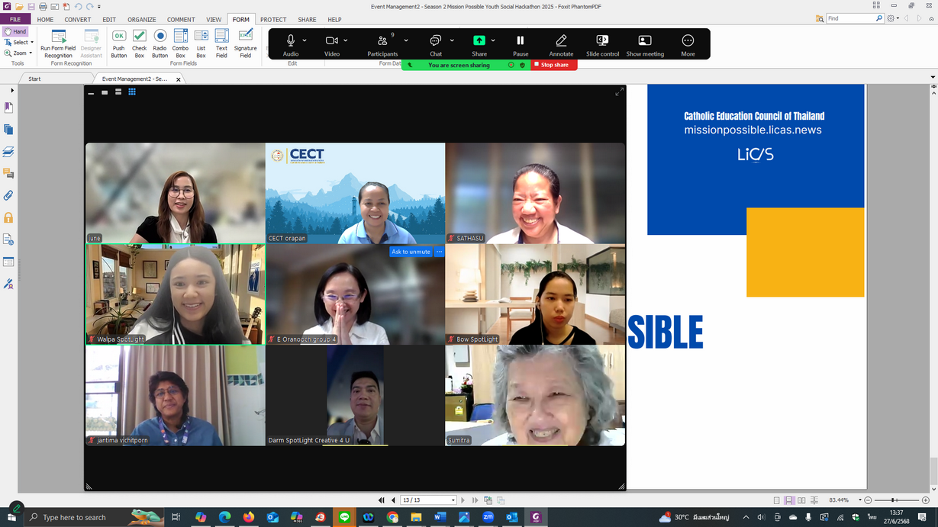938x527 pixels.
Task: Expand the Combo Box form field tool
Action: point(180,43)
